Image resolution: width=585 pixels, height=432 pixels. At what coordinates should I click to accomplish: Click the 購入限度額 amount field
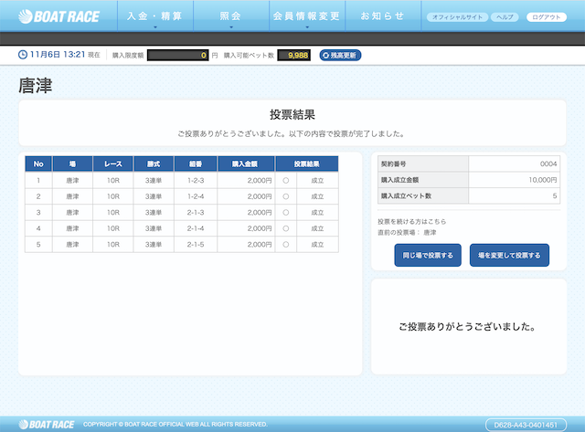tap(177, 56)
